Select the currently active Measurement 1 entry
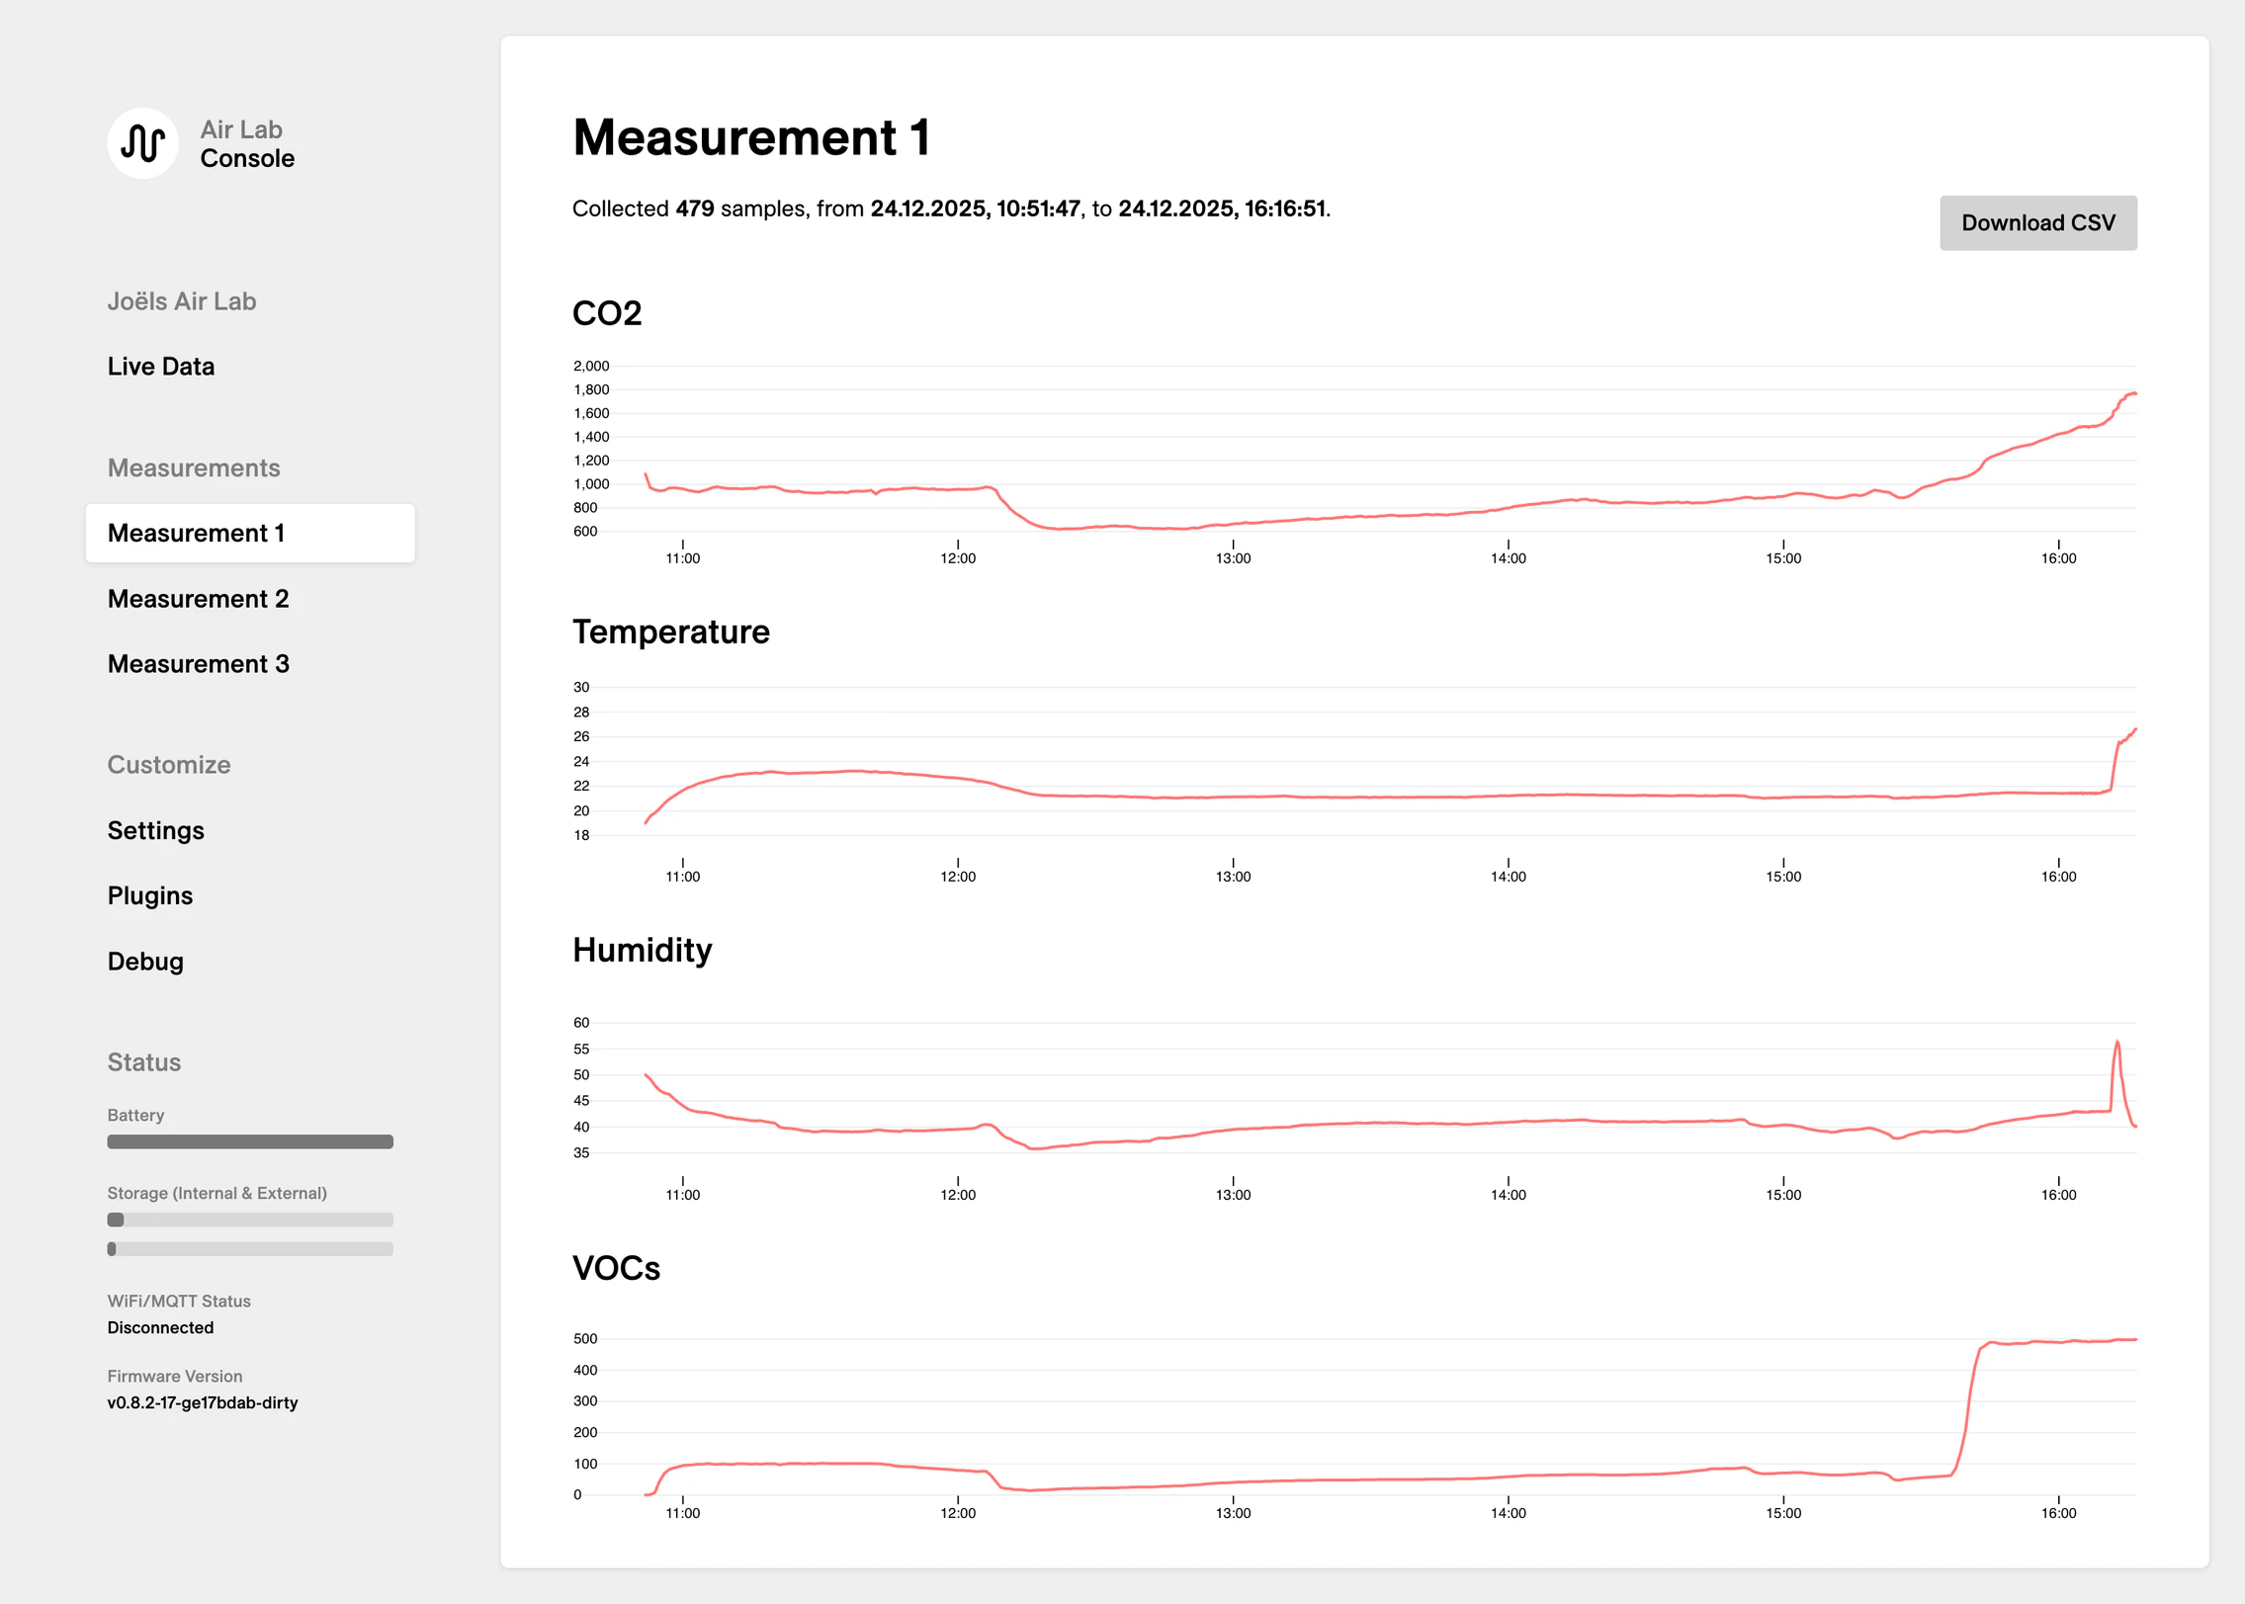The image size is (2245, 1604). pyautogui.click(x=196, y=532)
